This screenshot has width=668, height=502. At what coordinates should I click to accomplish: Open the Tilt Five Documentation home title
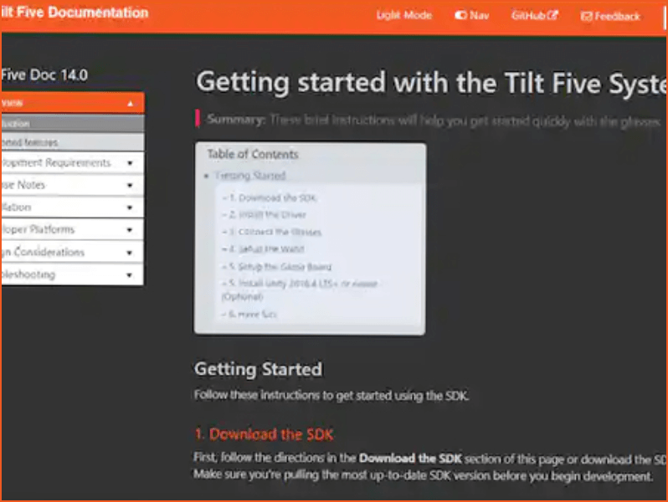[x=75, y=13]
